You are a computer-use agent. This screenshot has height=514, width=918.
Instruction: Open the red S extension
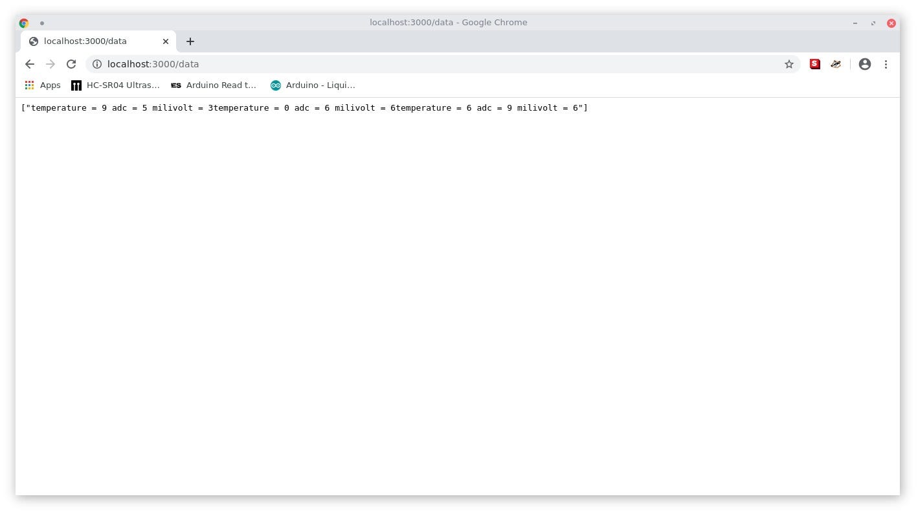tap(814, 64)
